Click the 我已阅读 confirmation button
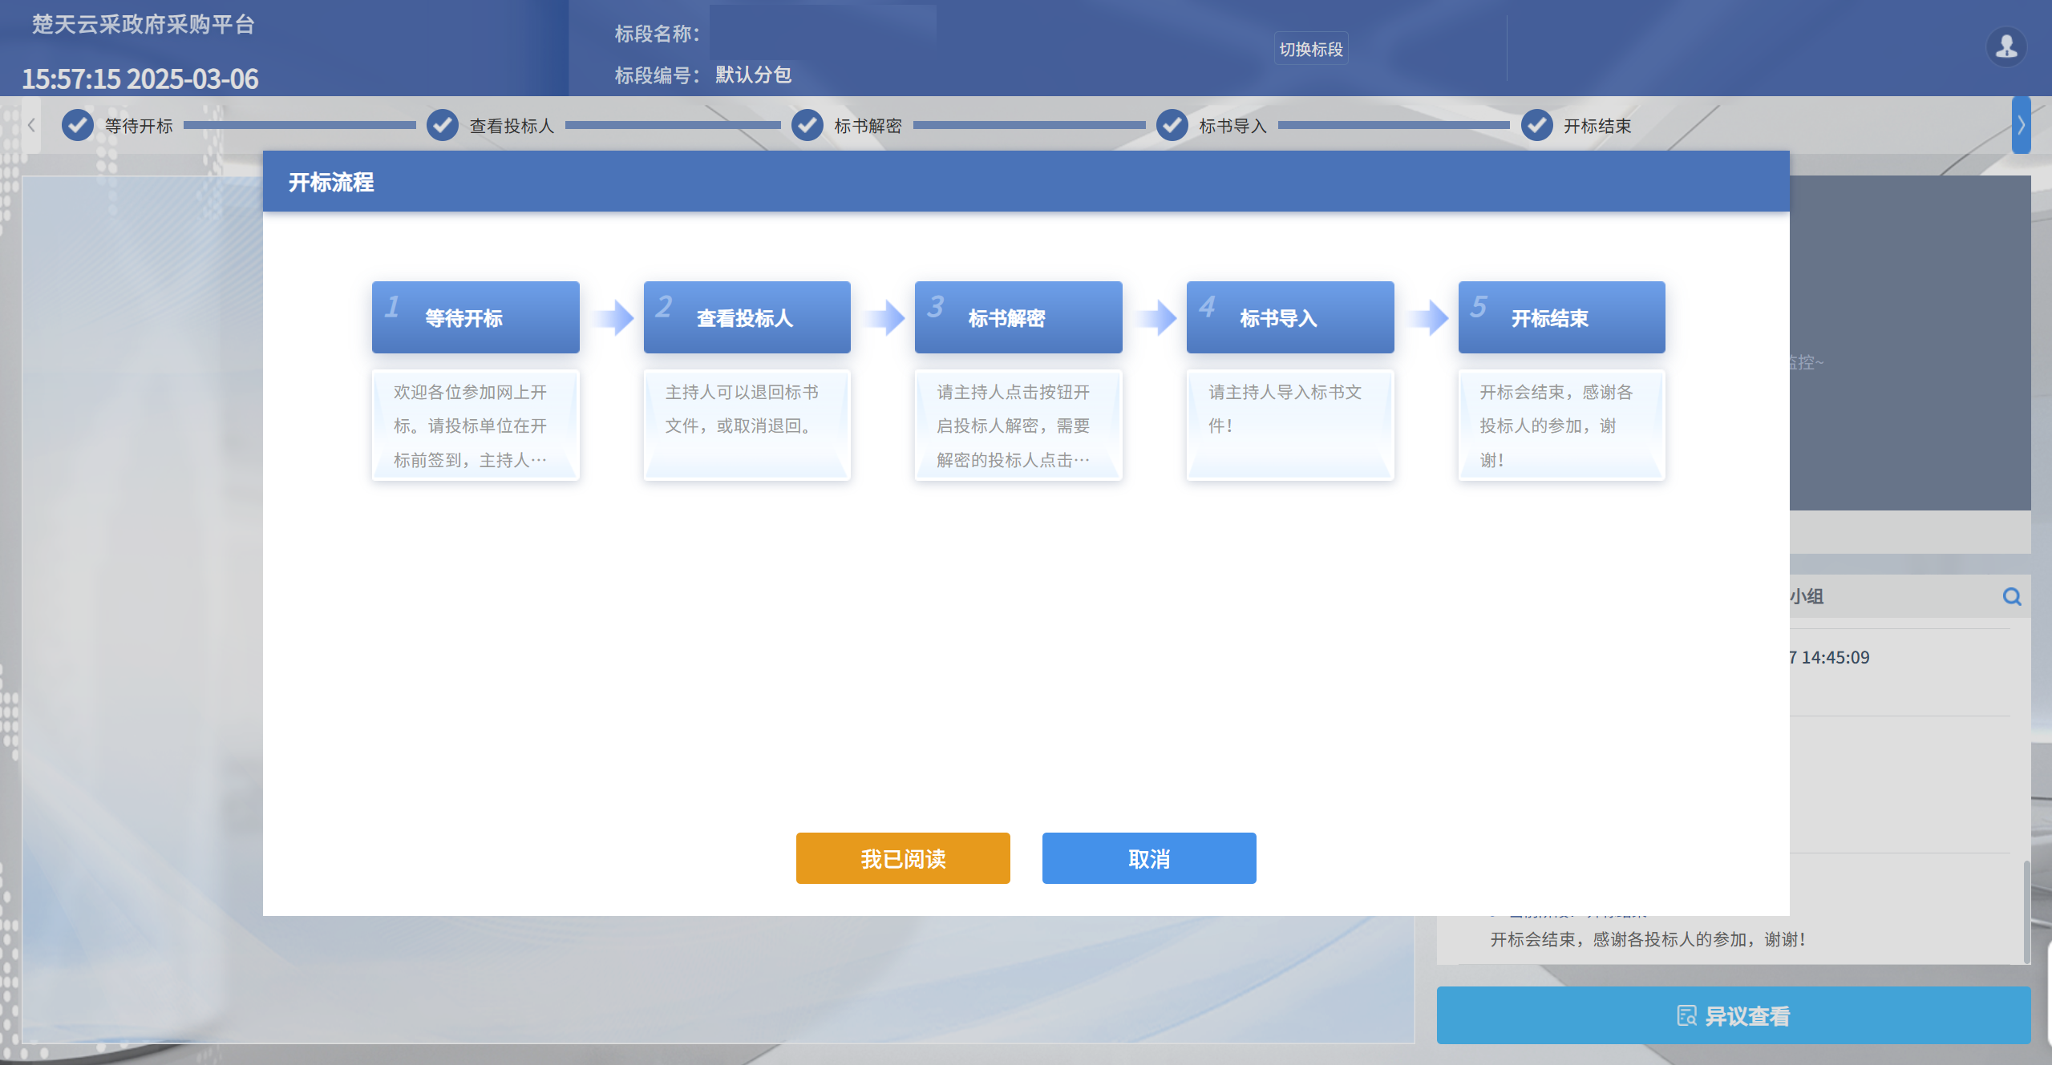 tap(902, 858)
